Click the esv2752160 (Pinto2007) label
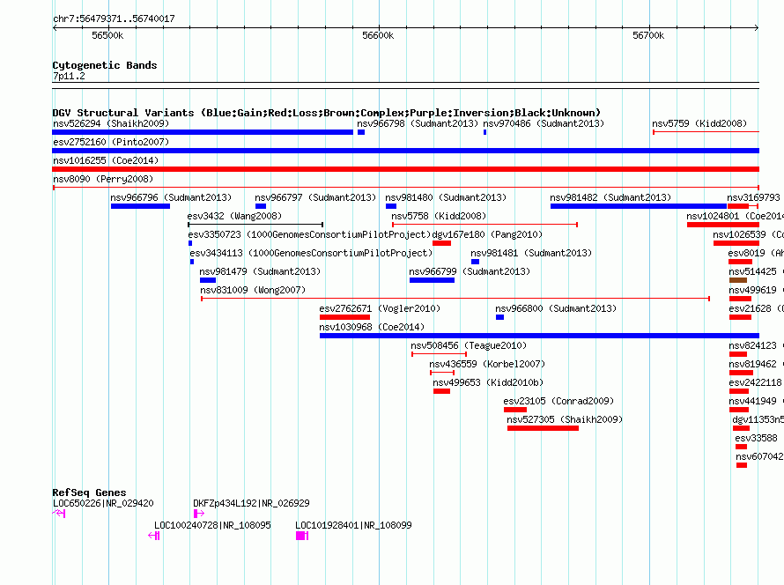 coord(111,142)
